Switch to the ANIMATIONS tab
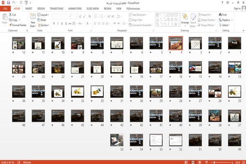The image size is (246, 164). tap(75, 9)
